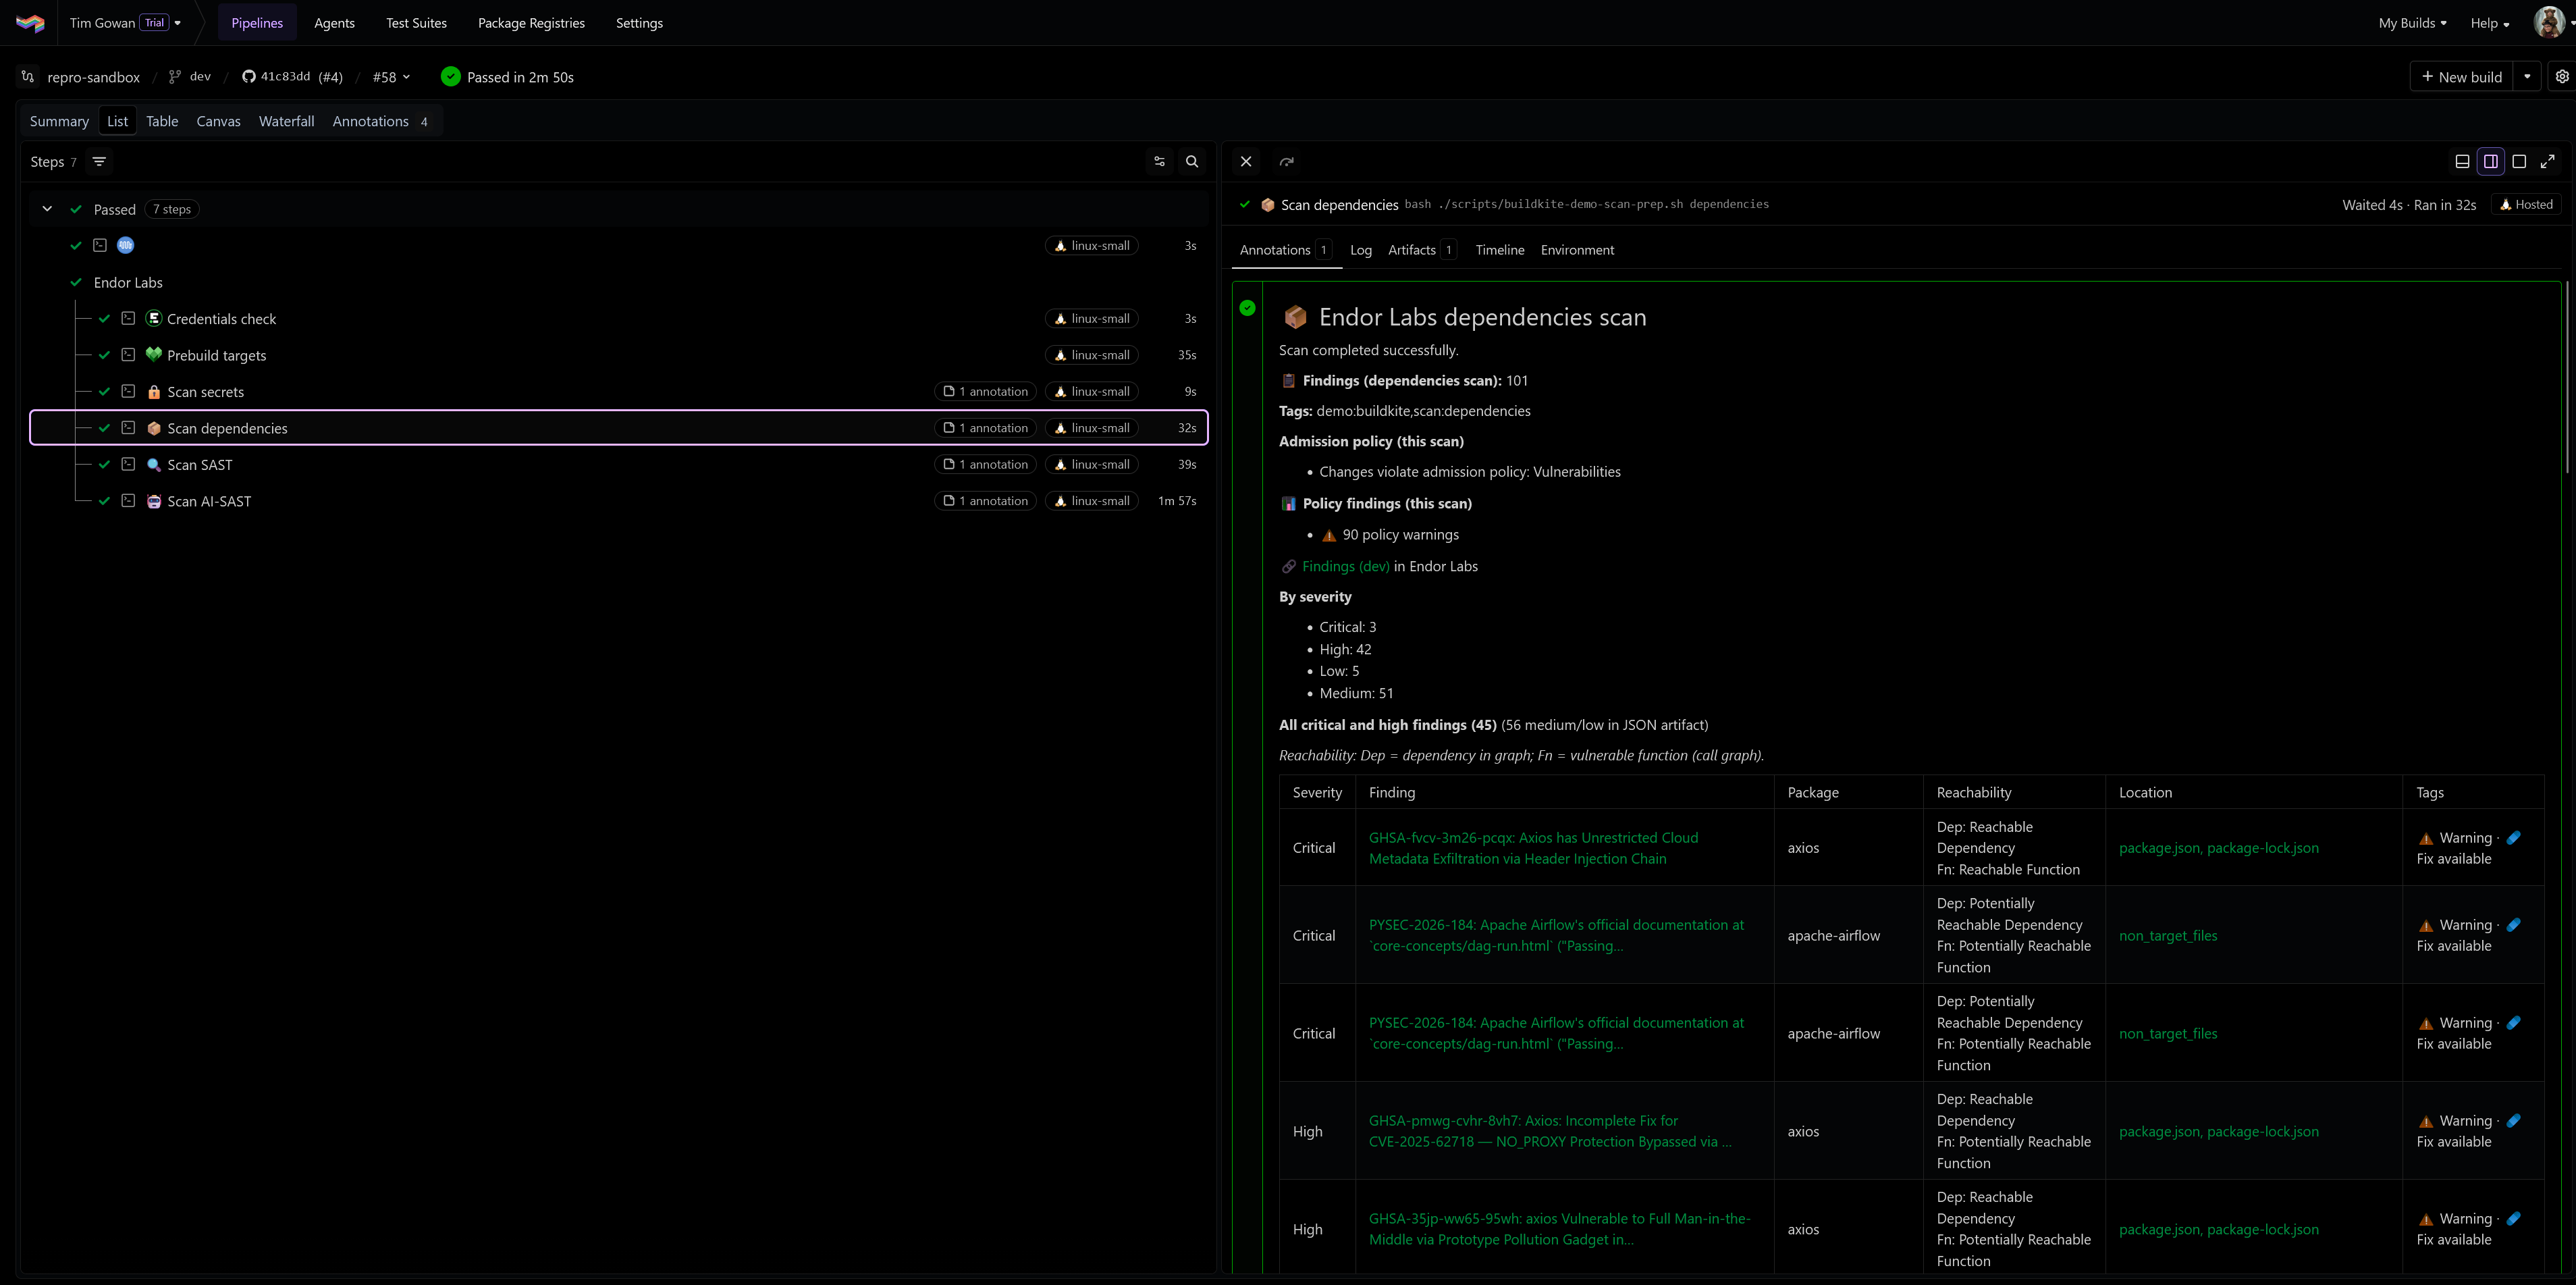
Task: Open Package Registries
Action: tap(531, 23)
